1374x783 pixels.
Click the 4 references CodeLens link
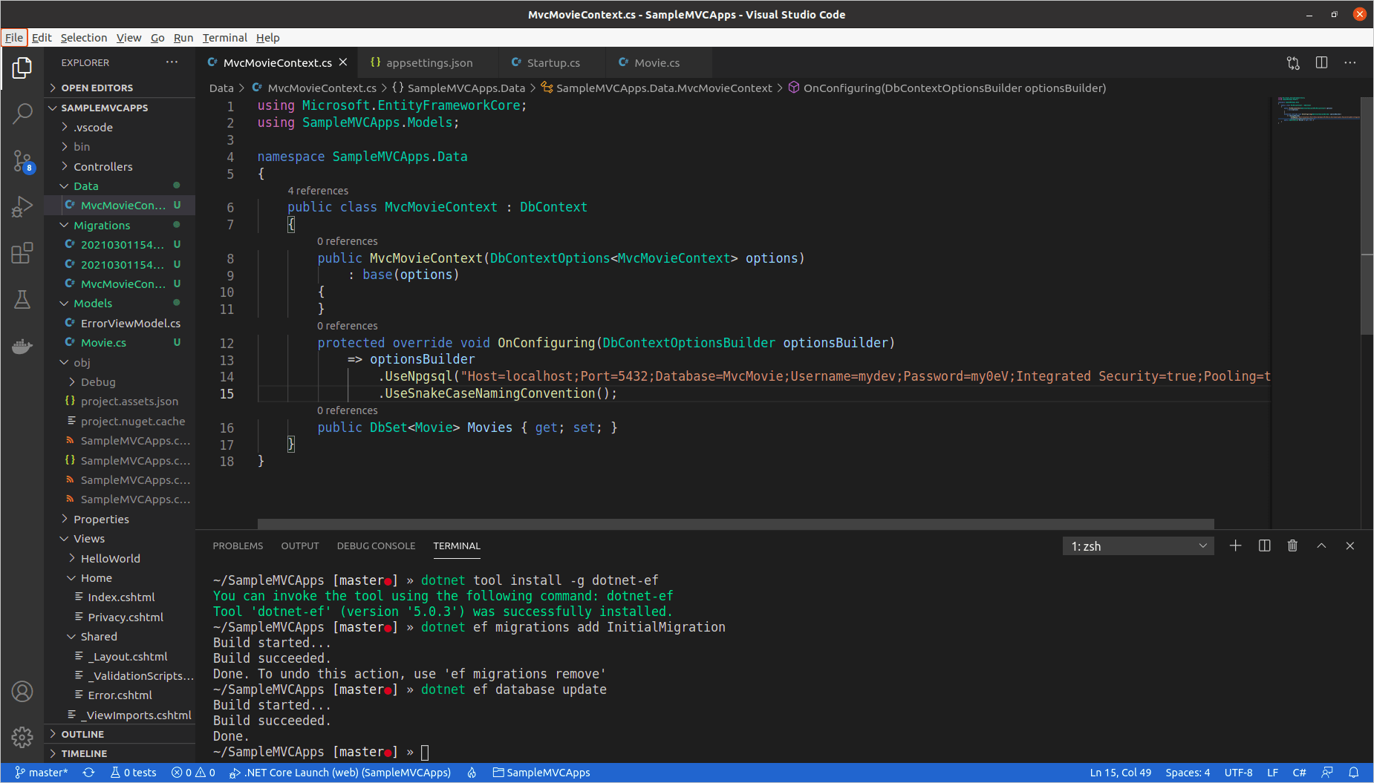(318, 191)
